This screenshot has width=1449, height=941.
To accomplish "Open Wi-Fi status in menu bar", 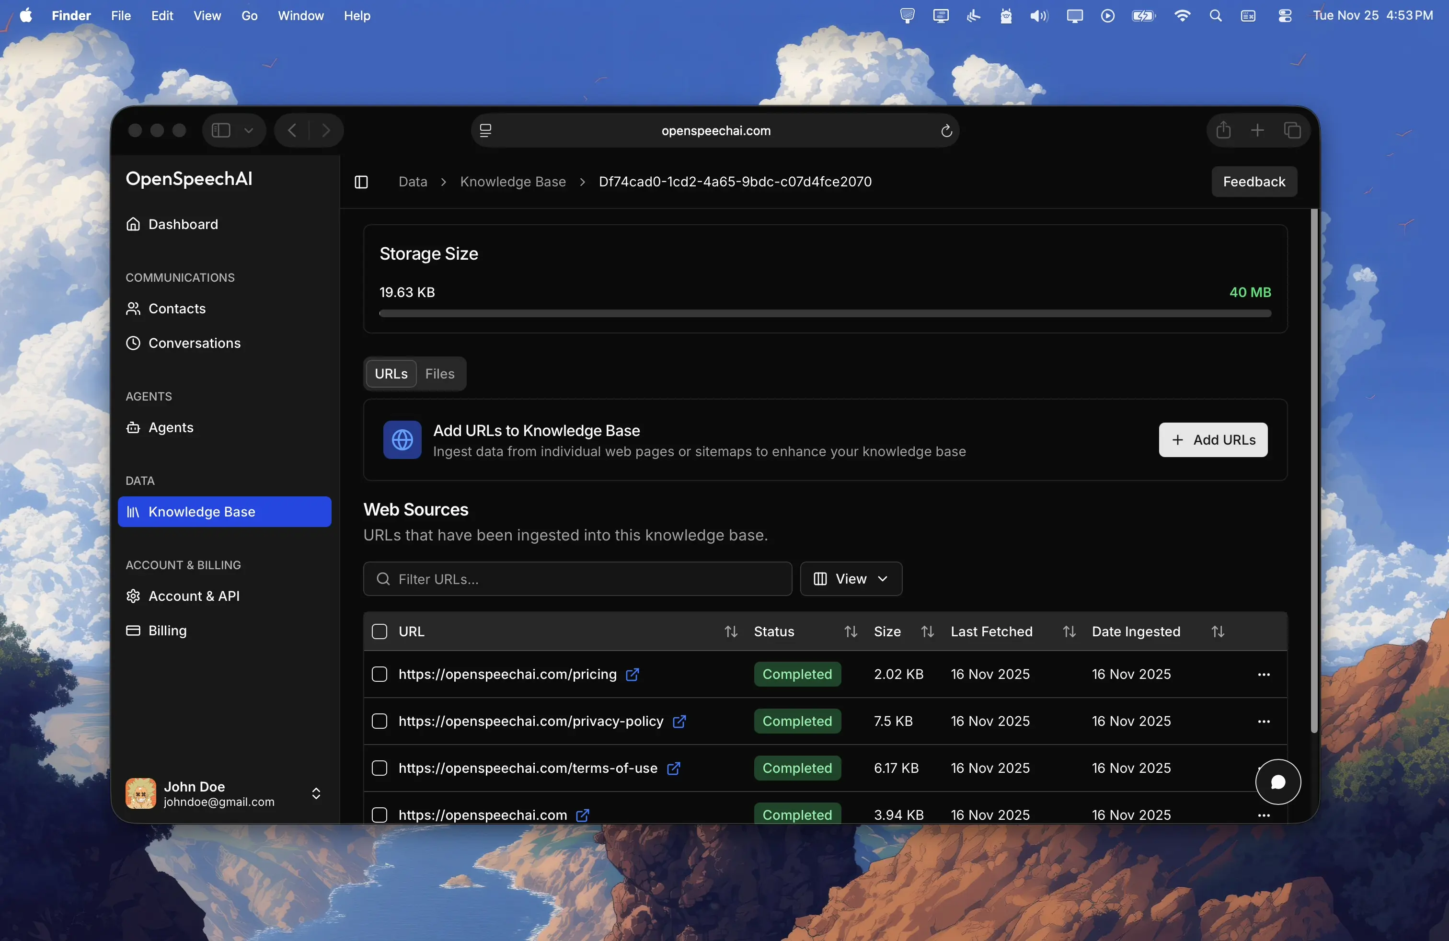I will coord(1182,16).
